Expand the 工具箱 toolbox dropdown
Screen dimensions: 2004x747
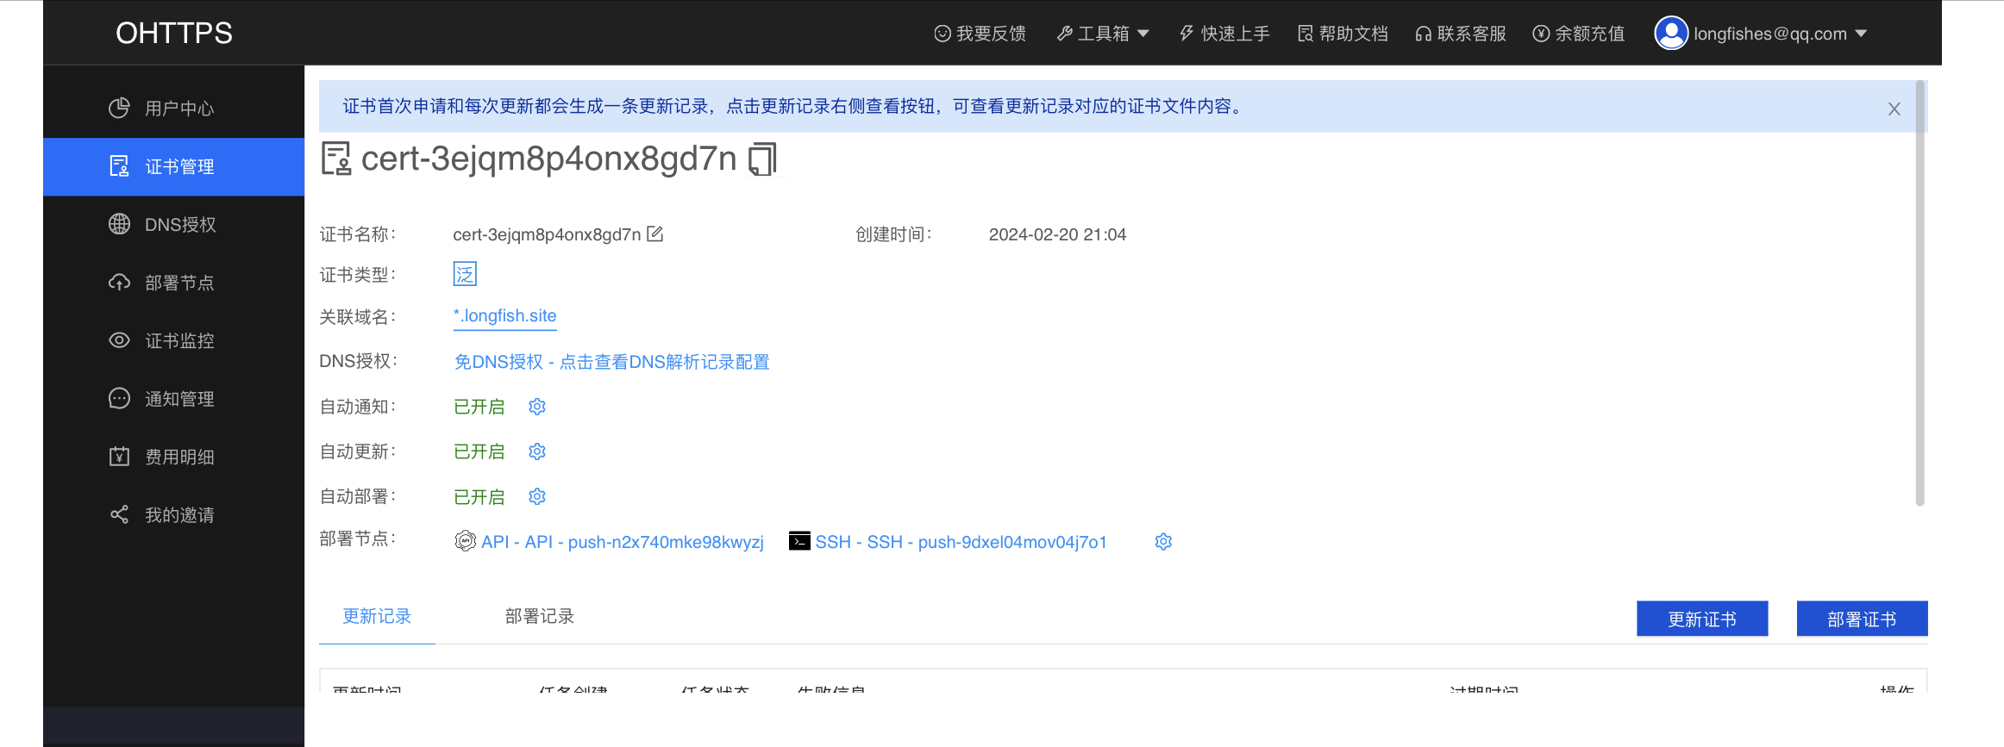click(x=1103, y=34)
